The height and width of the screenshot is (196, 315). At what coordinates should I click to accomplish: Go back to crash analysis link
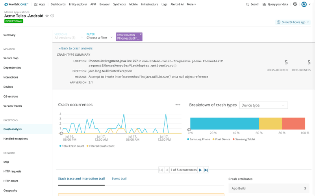(x=76, y=48)
